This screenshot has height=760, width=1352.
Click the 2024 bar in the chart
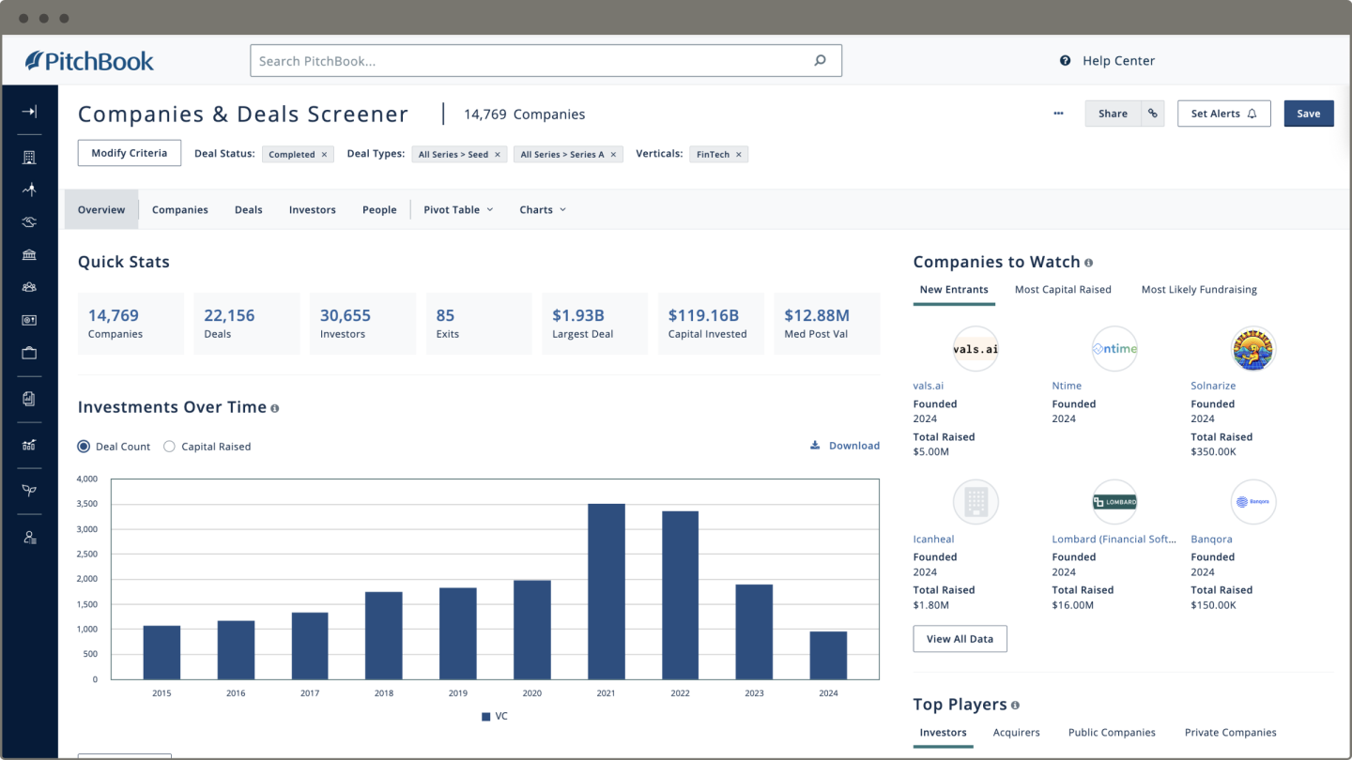pyautogui.click(x=828, y=655)
